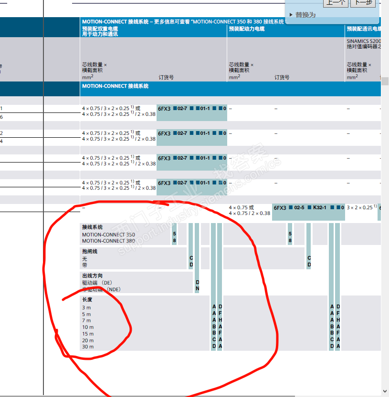Click the MOTION-CONNECT 350 option text
The width and height of the screenshot is (389, 397).
point(108,234)
